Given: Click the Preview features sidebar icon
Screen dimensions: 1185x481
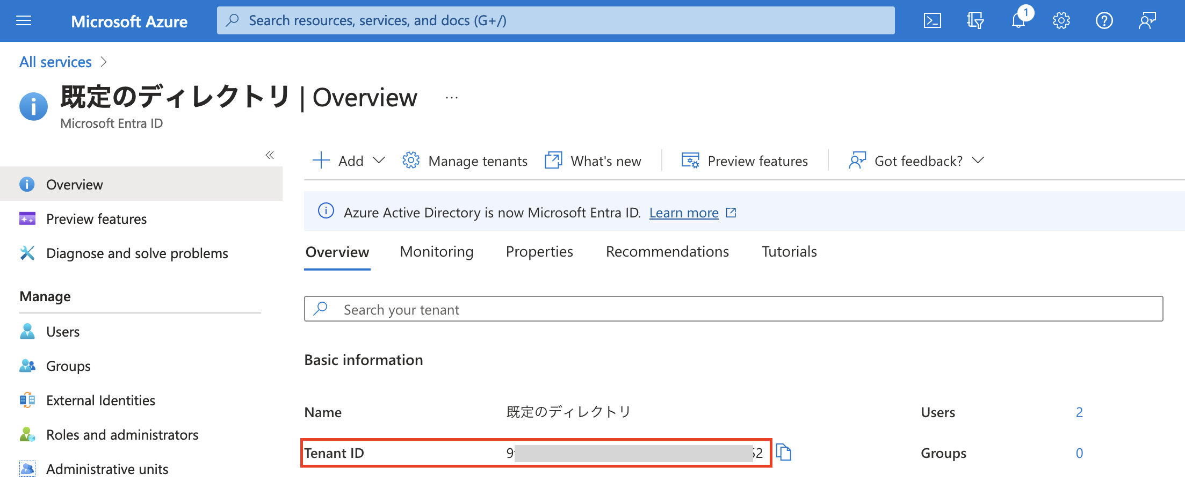Looking at the screenshot, I should pyautogui.click(x=27, y=218).
